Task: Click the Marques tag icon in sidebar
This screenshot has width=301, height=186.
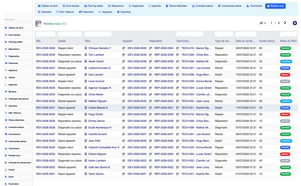Action: 6,92
